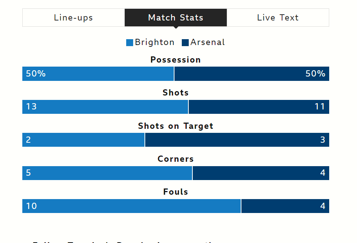
Task: Click the Fouls heading
Action: point(176,192)
